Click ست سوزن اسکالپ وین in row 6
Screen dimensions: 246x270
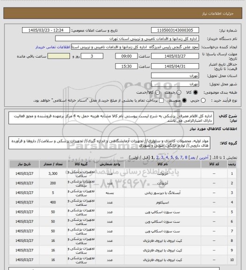point(162,222)
